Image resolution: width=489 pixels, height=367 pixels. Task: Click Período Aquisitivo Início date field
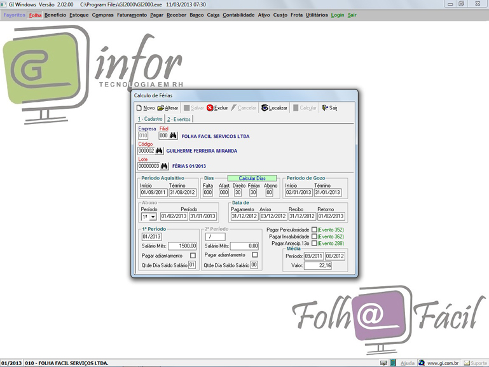pyautogui.click(x=153, y=192)
